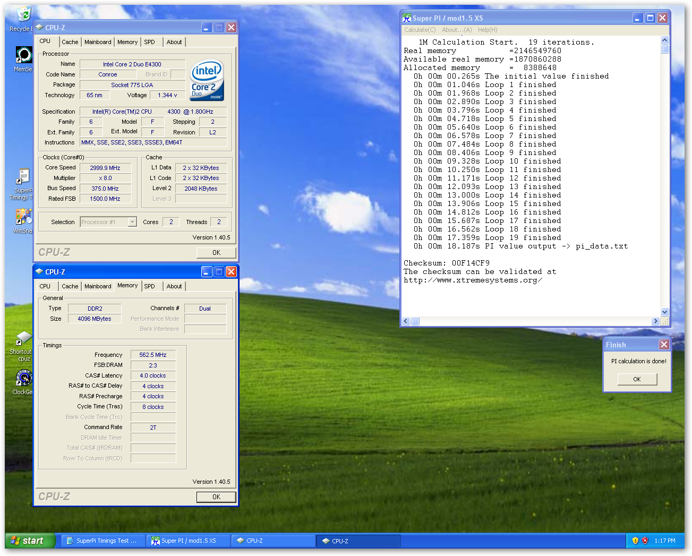692x556 pixels.
Task: Click the Cycle Time (Tras) value 8 clocks
Action: [x=153, y=407]
